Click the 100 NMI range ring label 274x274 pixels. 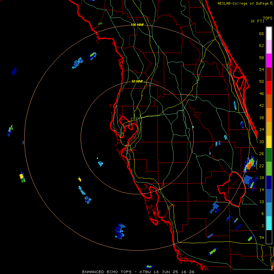pos(137,25)
